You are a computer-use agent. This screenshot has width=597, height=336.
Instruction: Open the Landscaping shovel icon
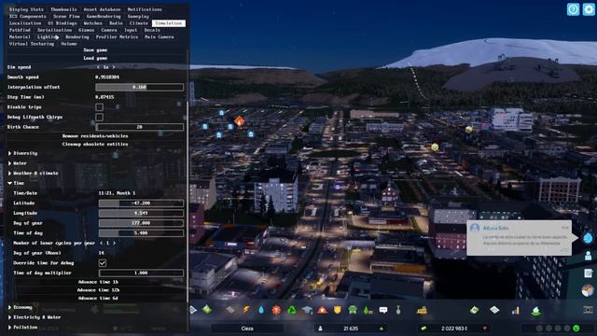click(398, 310)
